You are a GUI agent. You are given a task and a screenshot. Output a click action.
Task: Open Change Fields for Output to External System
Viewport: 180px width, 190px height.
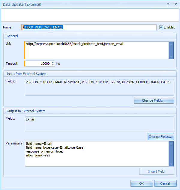pos(160,137)
